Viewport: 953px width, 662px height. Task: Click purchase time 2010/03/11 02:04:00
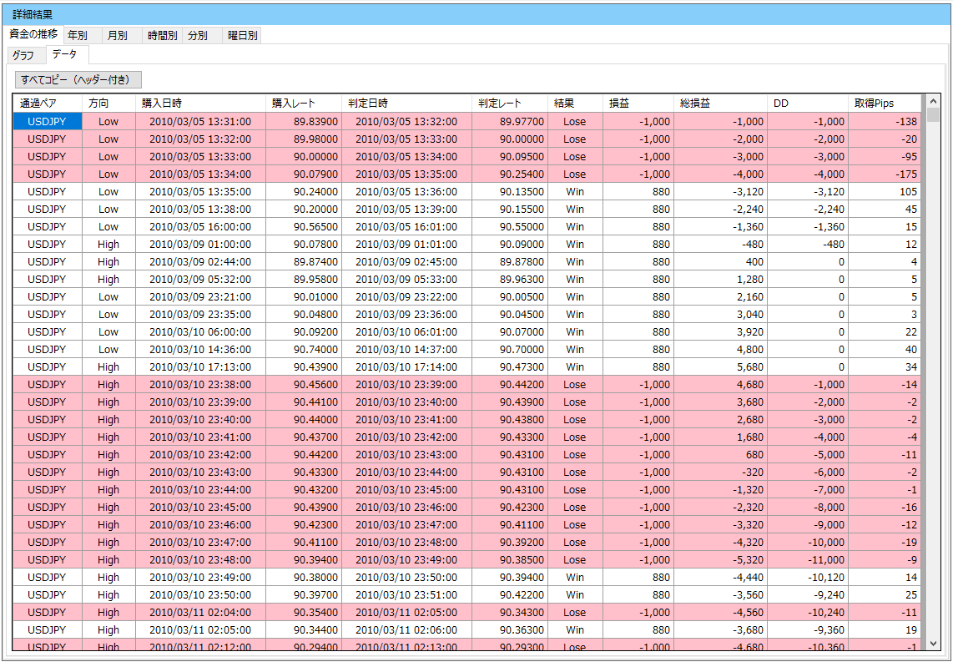(200, 613)
